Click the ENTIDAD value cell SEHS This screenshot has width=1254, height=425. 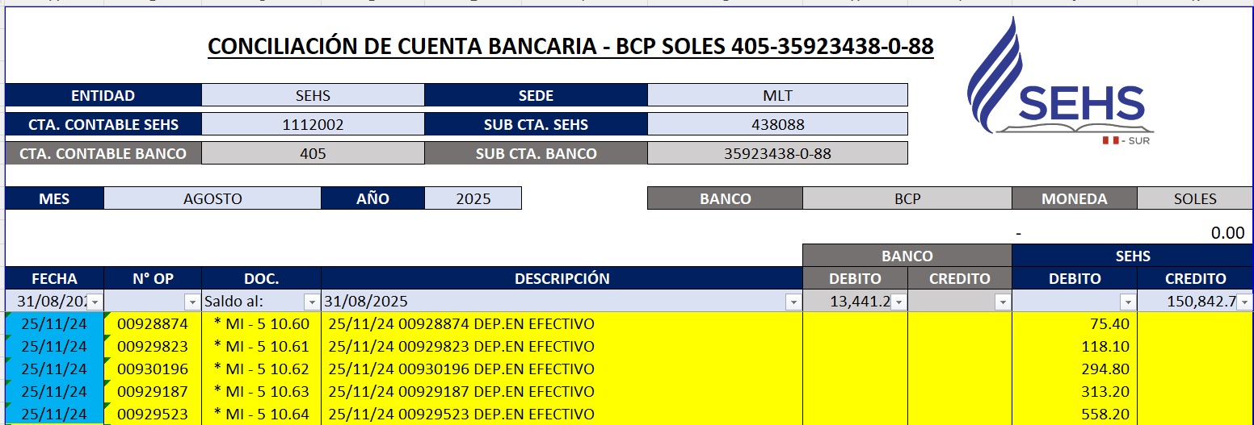[x=313, y=95]
